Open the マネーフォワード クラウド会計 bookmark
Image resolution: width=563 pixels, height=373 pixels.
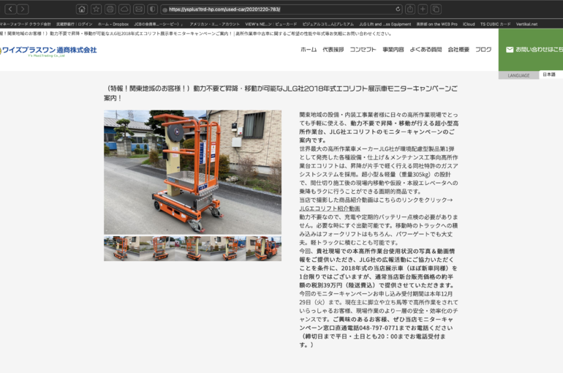pos(25,24)
